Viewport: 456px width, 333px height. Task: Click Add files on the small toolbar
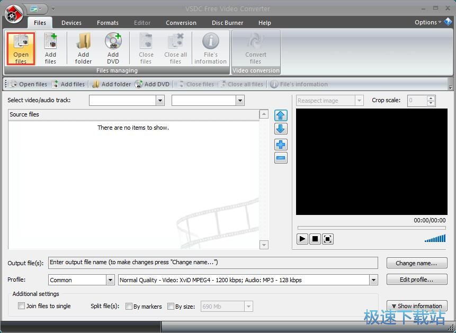pos(69,84)
